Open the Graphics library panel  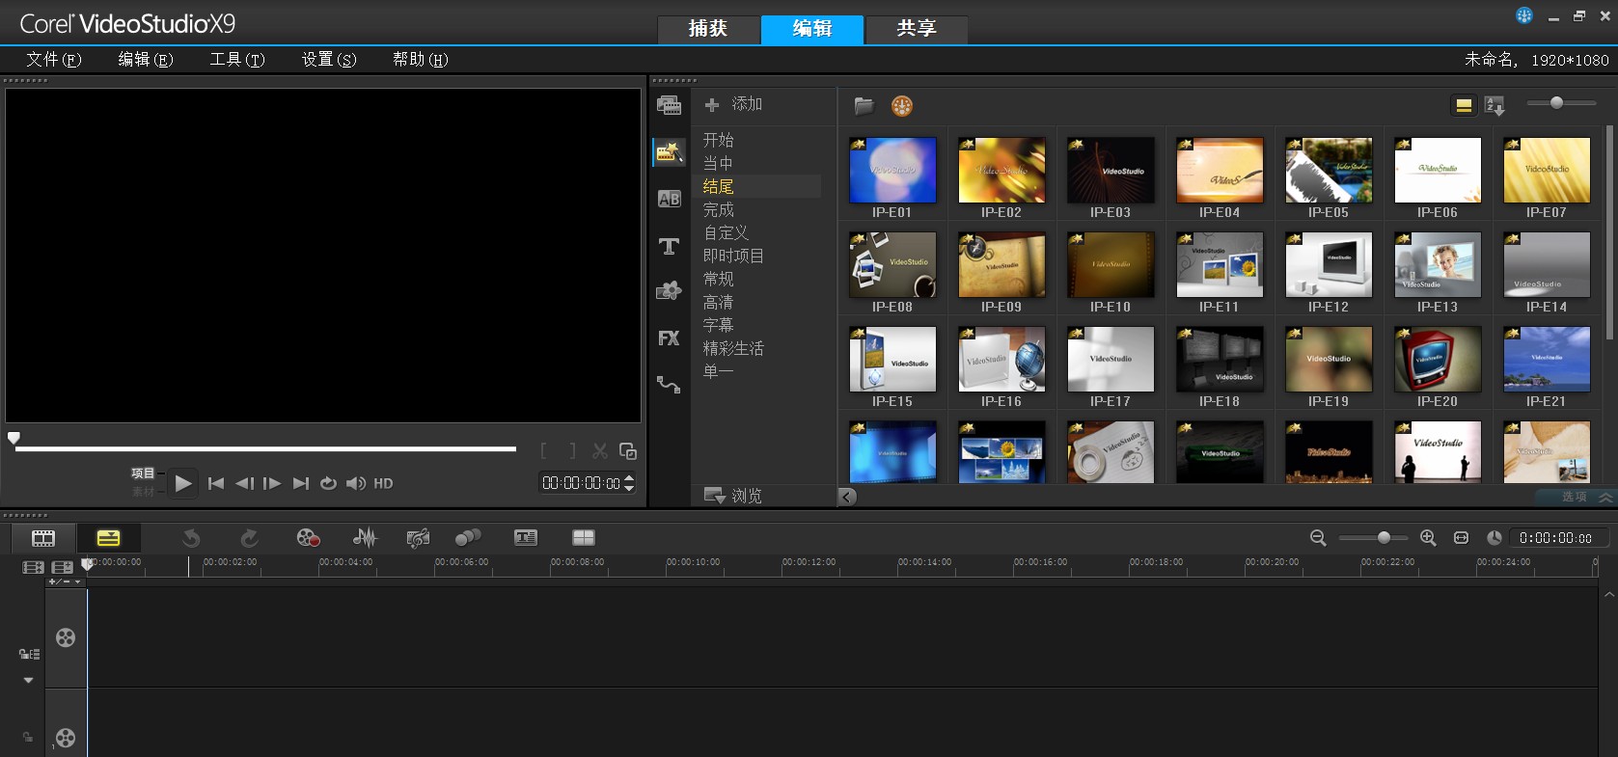669,291
